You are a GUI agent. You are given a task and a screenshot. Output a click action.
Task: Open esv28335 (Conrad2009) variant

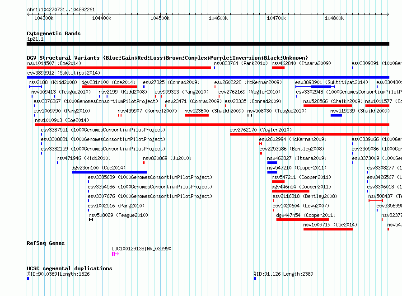click(x=253, y=101)
